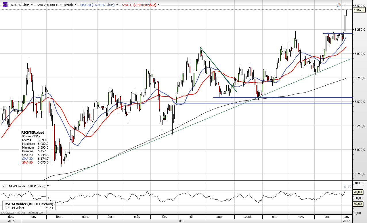Click the szept. month on time axis
This screenshot has width=367, height=223.
click(248, 217)
